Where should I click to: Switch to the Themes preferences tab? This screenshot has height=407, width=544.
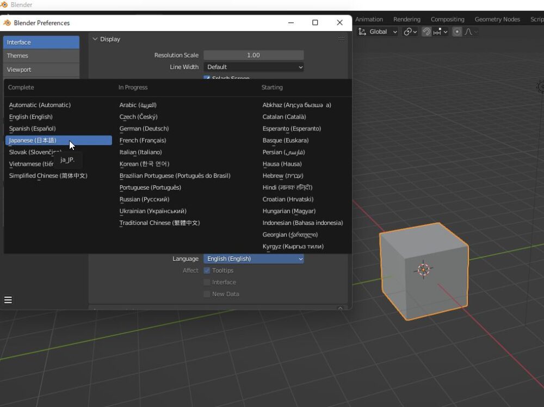[41, 56]
